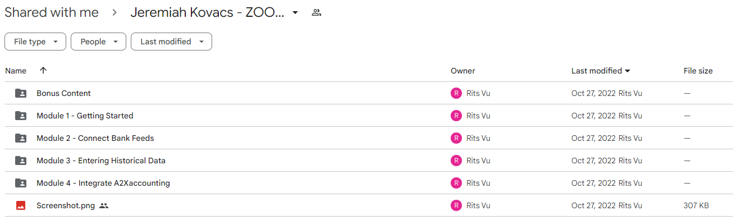Image resolution: width=733 pixels, height=220 pixels.
Task: Click the shared people icon next to Screenshot.png
Action: point(104,205)
